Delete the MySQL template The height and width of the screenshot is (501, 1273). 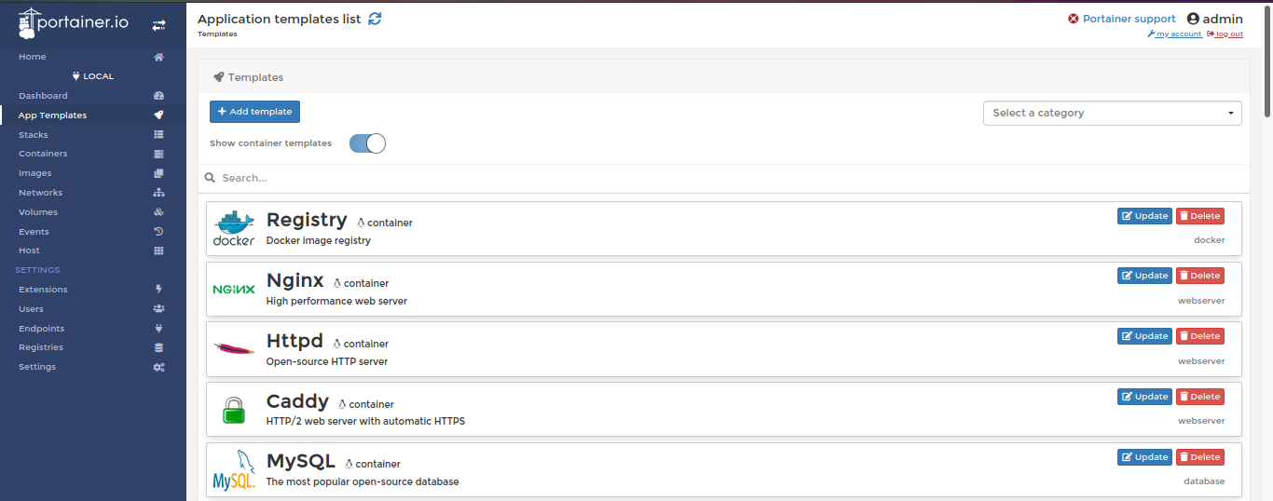pyautogui.click(x=1200, y=457)
